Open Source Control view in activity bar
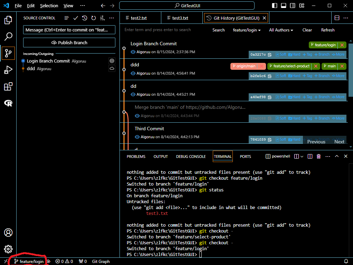Image resolution: width=353 pixels, height=265 pixels. click(x=8, y=53)
